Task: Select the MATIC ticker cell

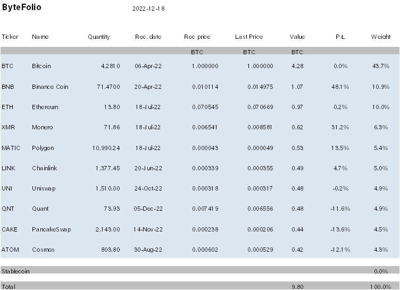Action: (x=11, y=148)
